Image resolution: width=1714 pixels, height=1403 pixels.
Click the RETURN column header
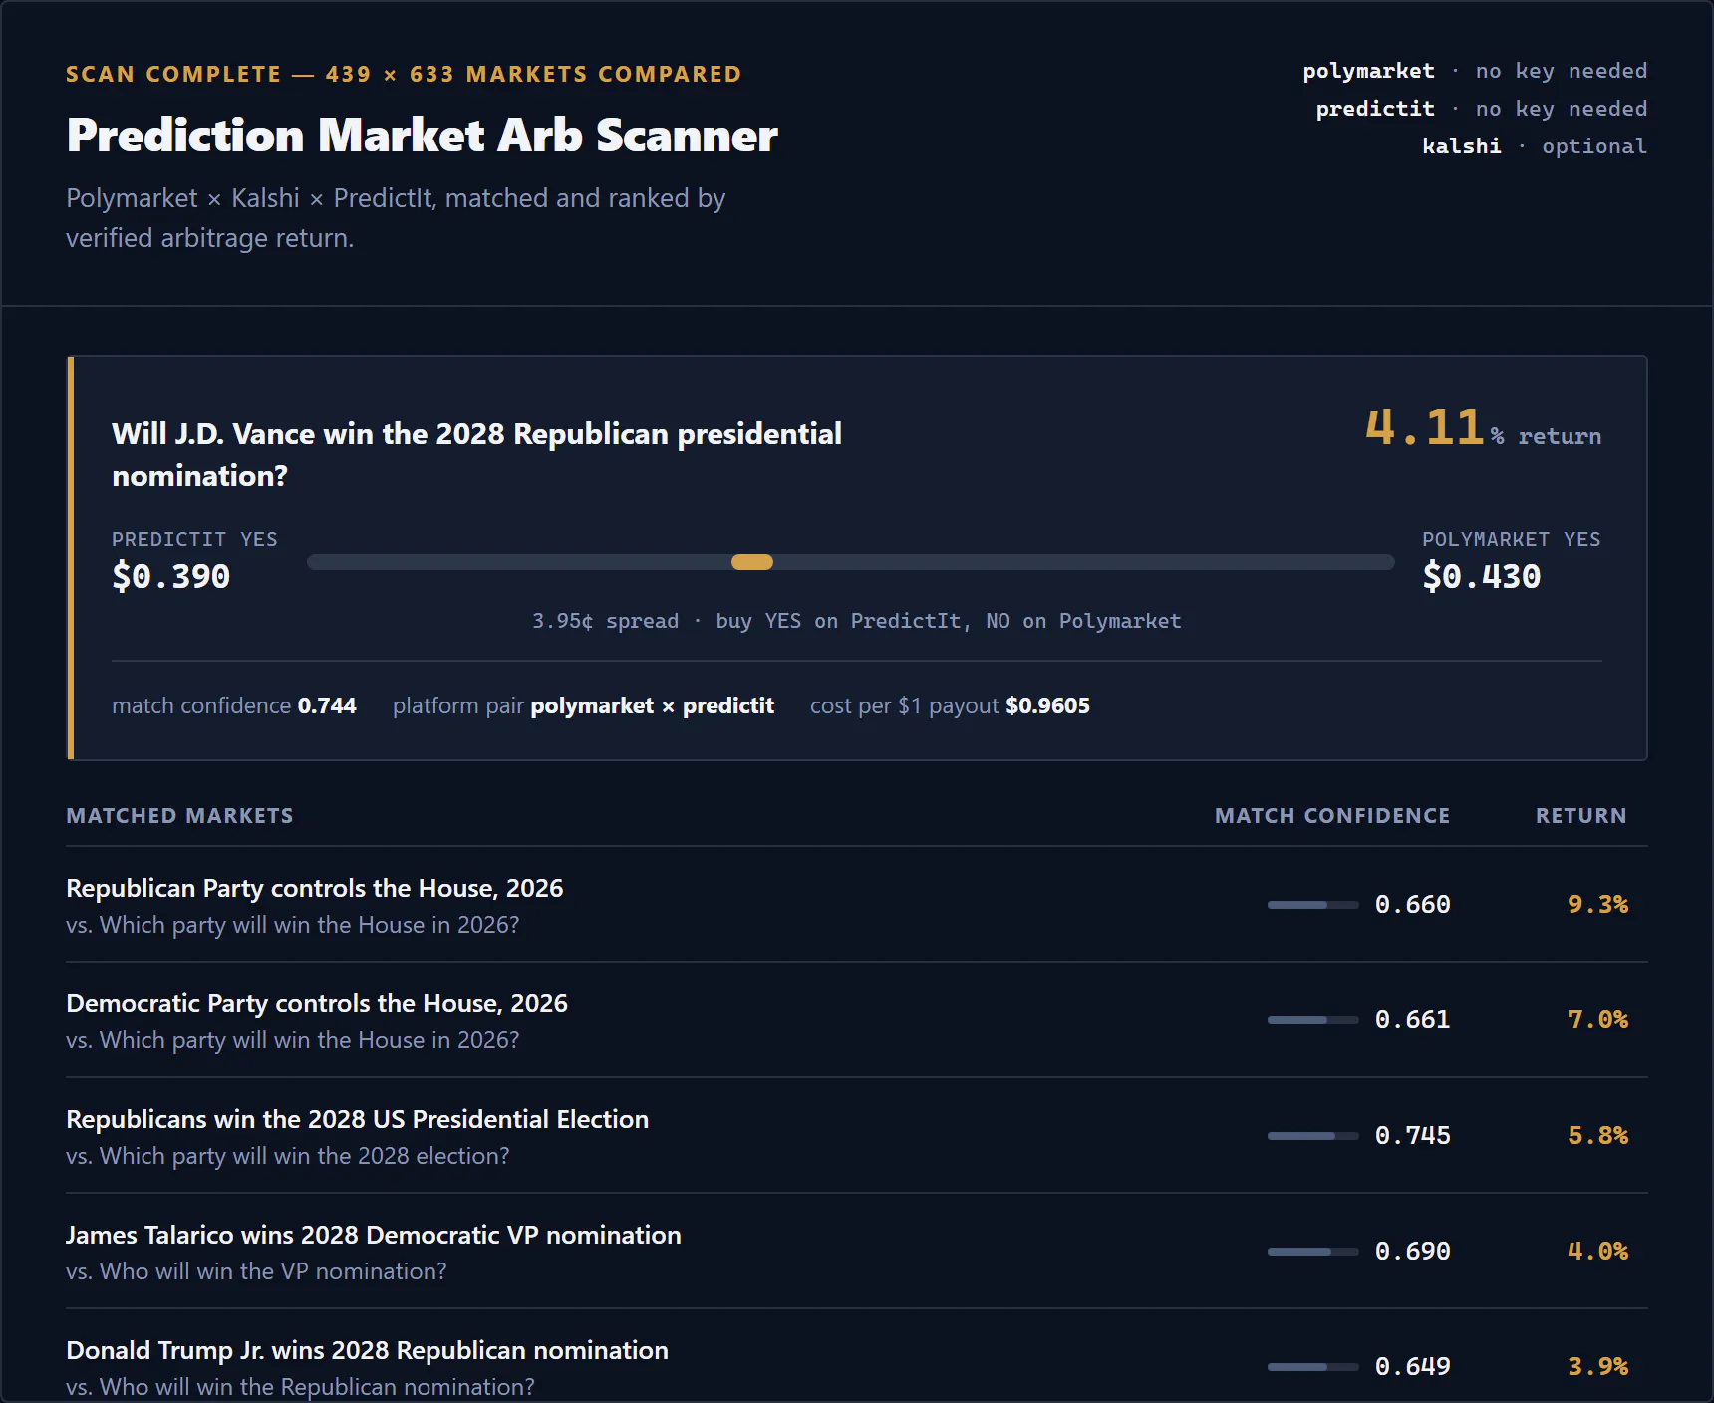coord(1581,816)
